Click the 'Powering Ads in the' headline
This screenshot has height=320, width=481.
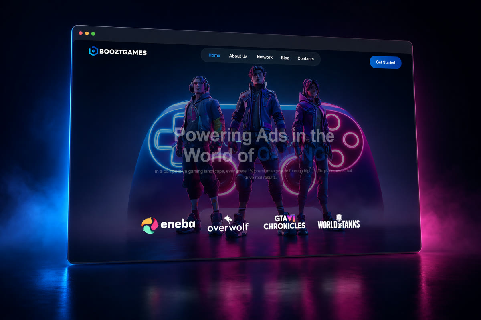coord(254,136)
